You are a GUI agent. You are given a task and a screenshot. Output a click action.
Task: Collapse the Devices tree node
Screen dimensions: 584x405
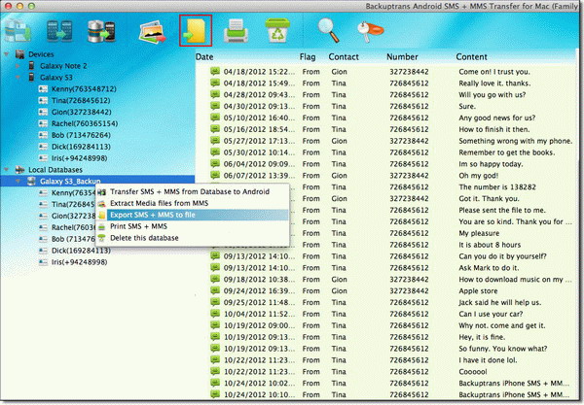pyautogui.click(x=7, y=54)
